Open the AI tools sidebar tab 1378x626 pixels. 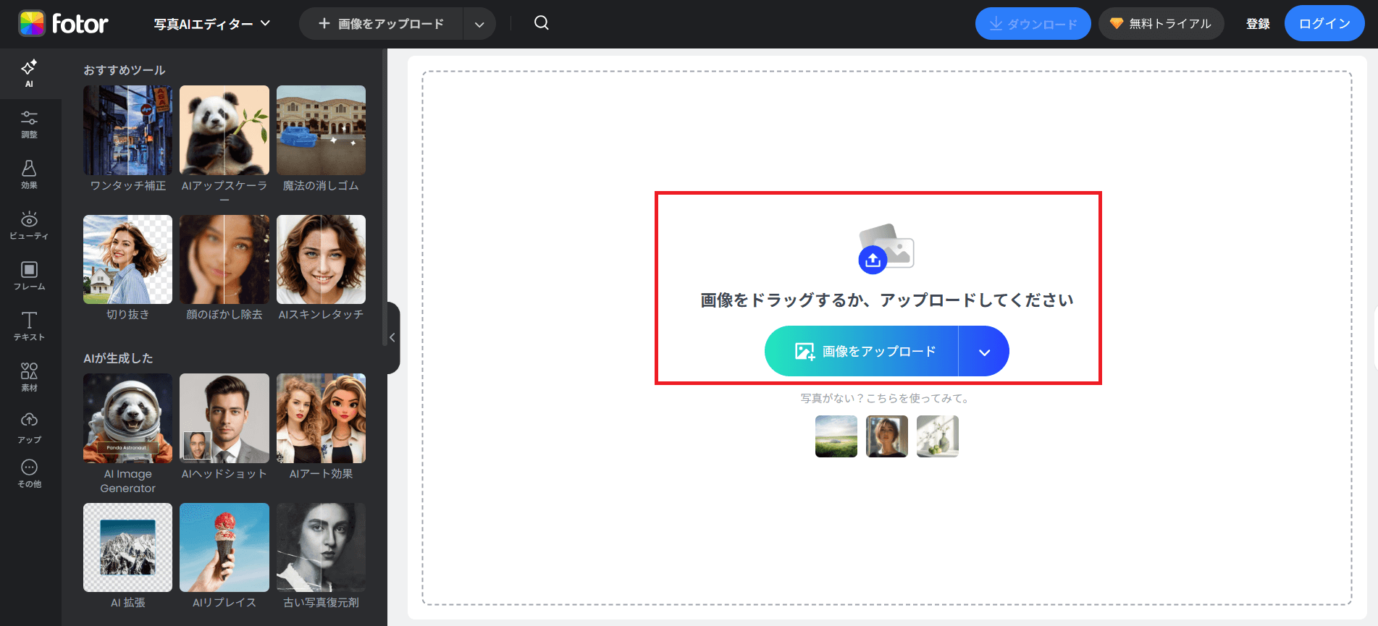(29, 73)
